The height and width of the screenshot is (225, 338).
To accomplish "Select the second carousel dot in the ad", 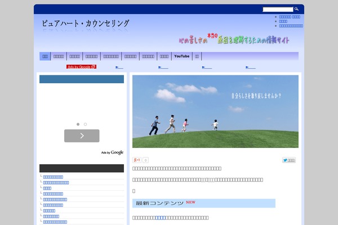I will point(86,124).
